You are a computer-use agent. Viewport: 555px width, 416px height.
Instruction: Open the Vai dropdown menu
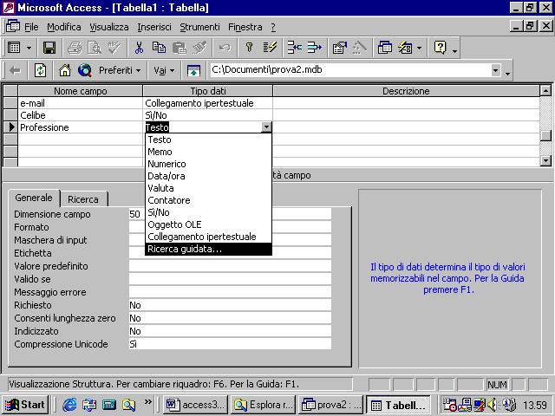point(164,71)
